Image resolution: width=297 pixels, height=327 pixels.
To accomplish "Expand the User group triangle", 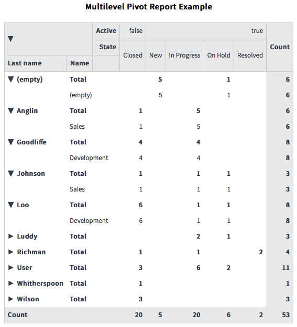I will pyautogui.click(x=10, y=267).
